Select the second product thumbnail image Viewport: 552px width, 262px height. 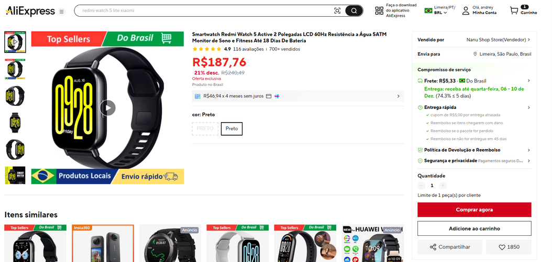click(x=15, y=69)
